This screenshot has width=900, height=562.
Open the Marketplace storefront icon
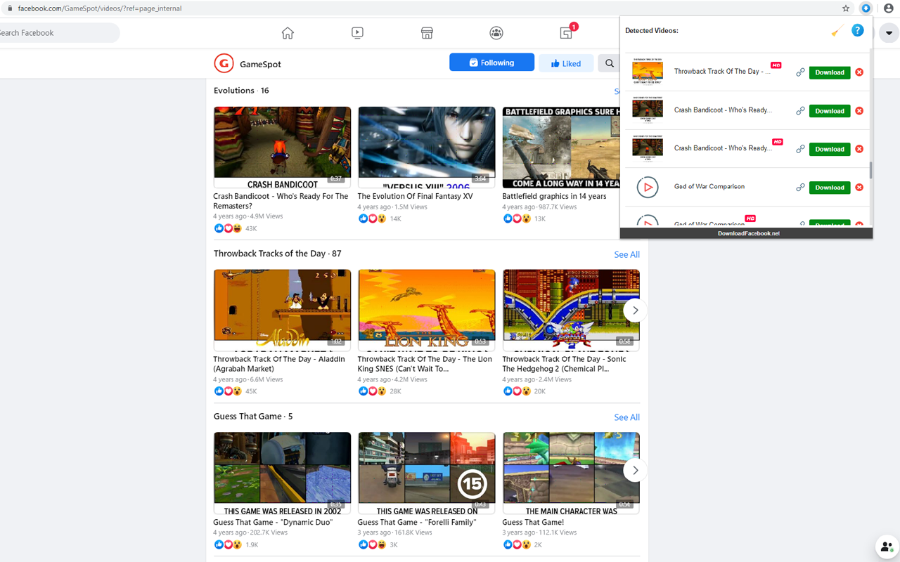(x=427, y=33)
